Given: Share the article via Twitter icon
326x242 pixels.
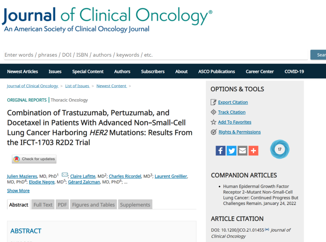Looking at the screenshot, I should [232, 150].
